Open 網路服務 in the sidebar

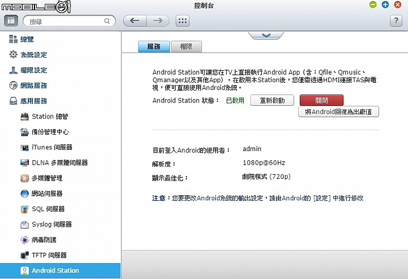click(x=33, y=85)
